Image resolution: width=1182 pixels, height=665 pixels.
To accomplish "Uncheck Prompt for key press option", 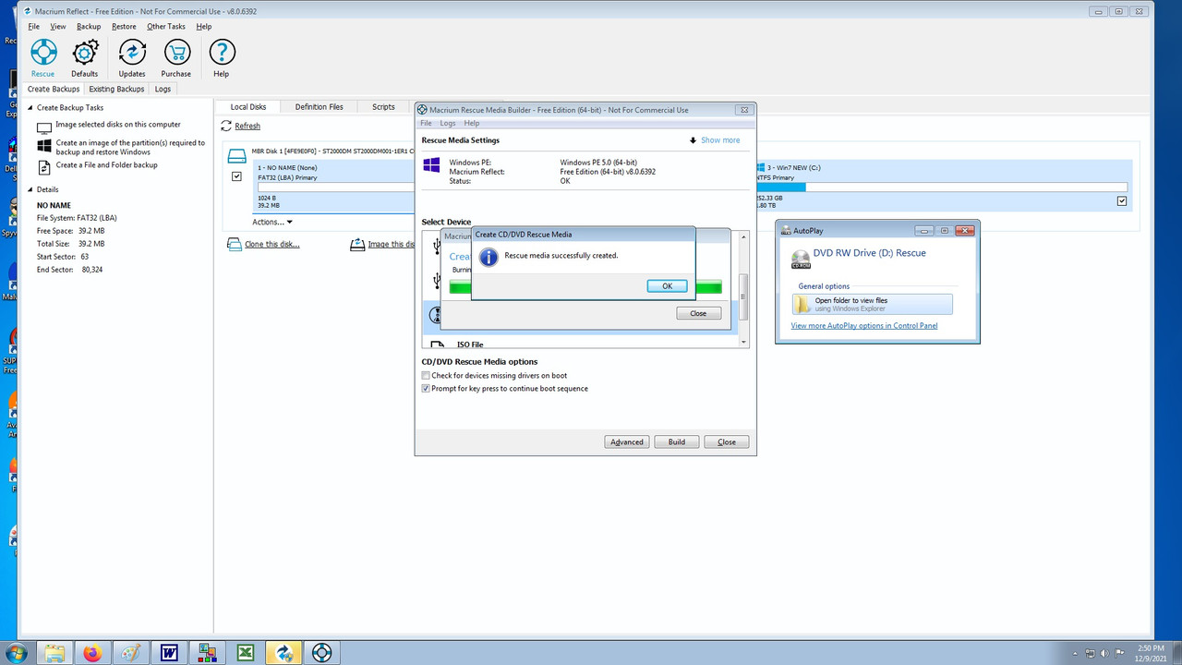I will [x=426, y=389].
